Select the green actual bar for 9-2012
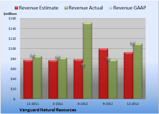This screenshot has height=114, width=159. coord(113,79)
